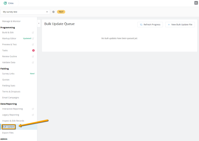Click New Bulk Update File button
The image size is (199, 141).
point(180,25)
